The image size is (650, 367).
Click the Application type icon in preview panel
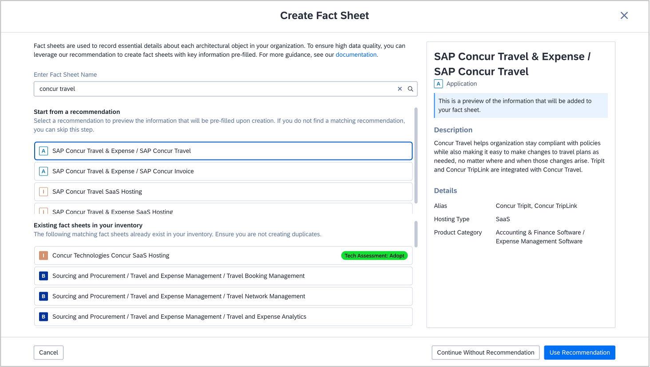tap(439, 83)
